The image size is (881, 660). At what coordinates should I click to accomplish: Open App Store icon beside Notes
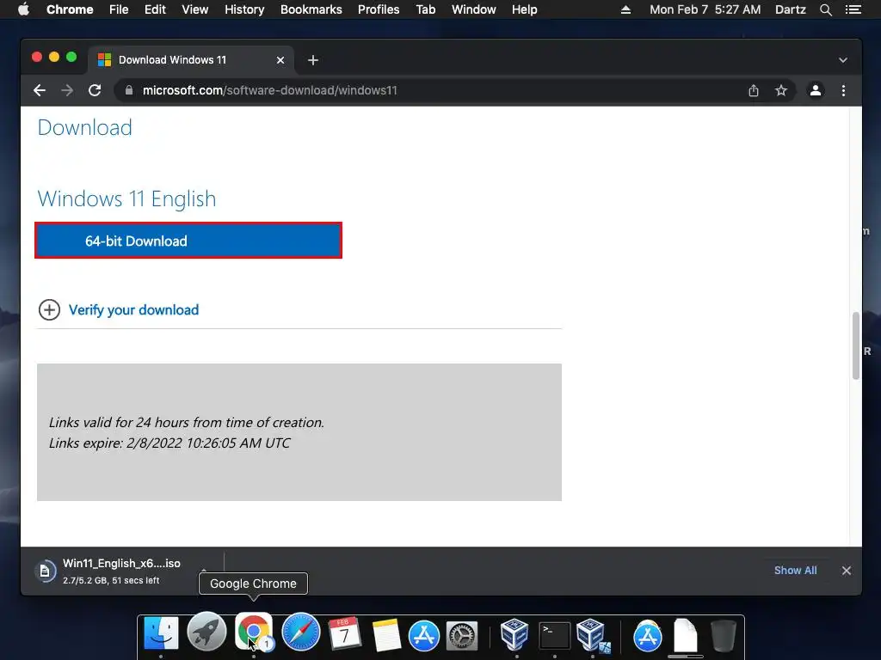(424, 635)
